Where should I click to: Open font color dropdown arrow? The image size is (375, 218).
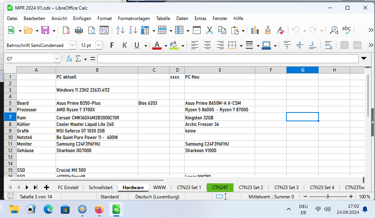pos(165,45)
